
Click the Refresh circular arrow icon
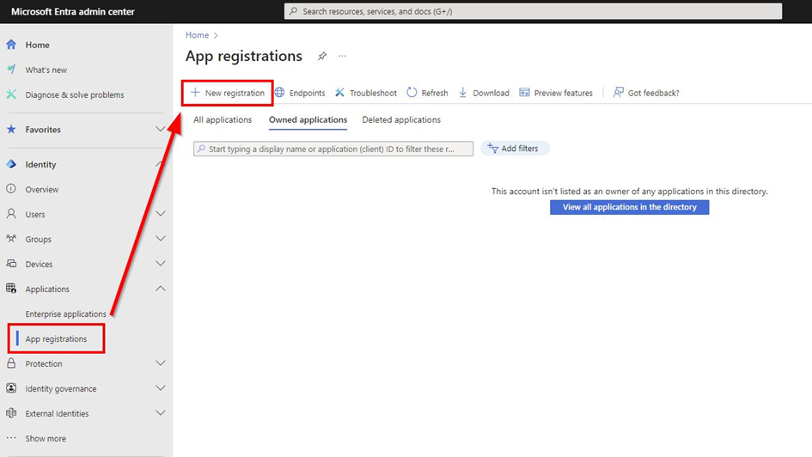[x=412, y=92]
